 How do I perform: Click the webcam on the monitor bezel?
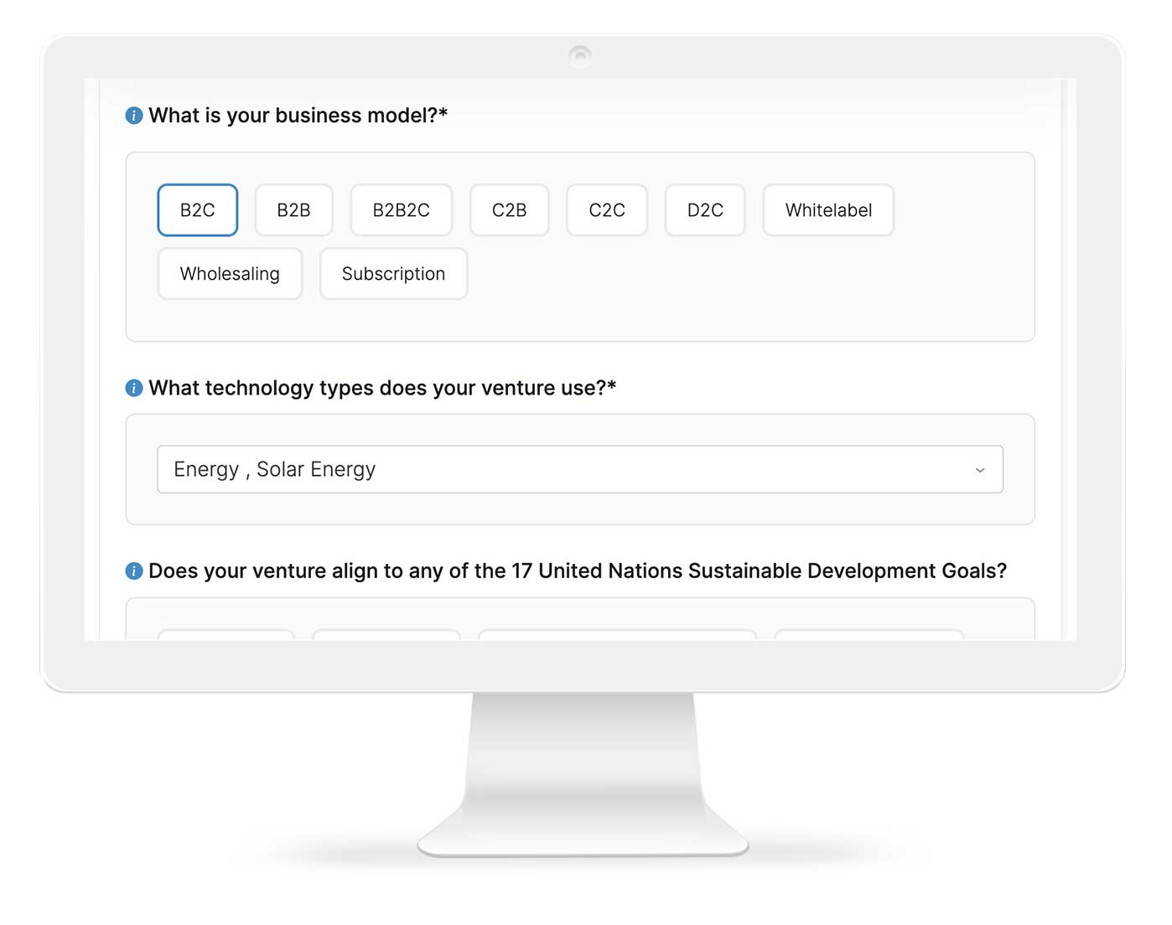[580, 57]
